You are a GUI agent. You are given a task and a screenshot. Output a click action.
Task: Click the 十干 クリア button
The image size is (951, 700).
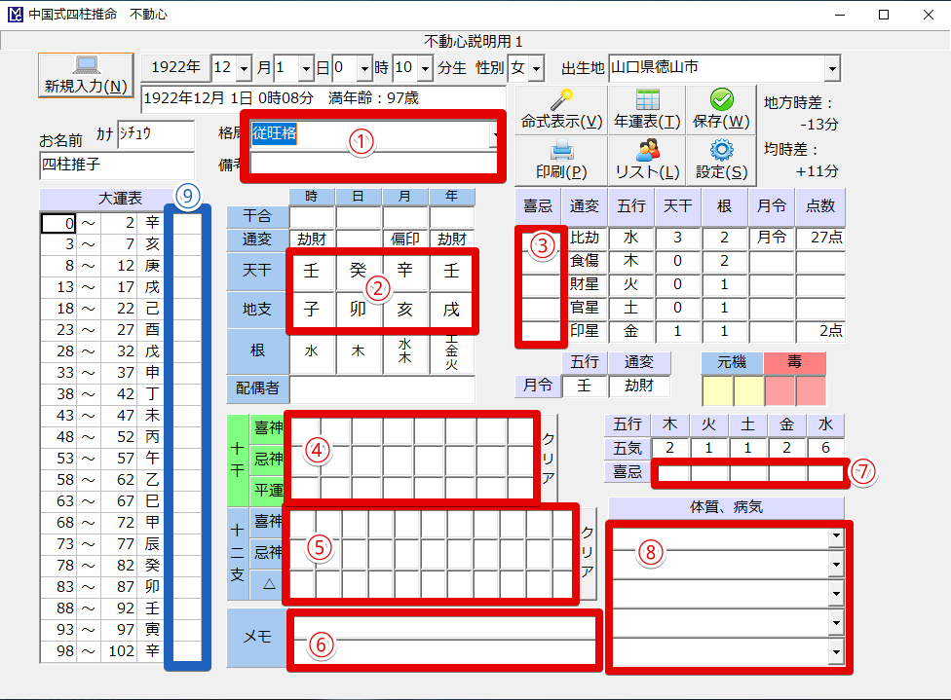click(549, 458)
